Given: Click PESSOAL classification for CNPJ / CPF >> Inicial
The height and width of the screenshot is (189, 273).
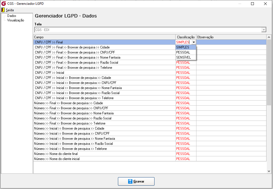Looking at the screenshot, I should click(x=186, y=72).
